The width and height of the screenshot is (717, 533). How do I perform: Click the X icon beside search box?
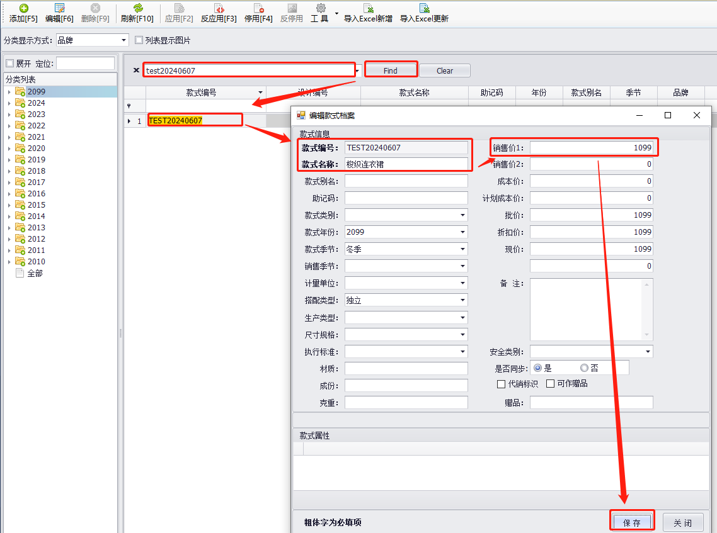[x=136, y=70]
